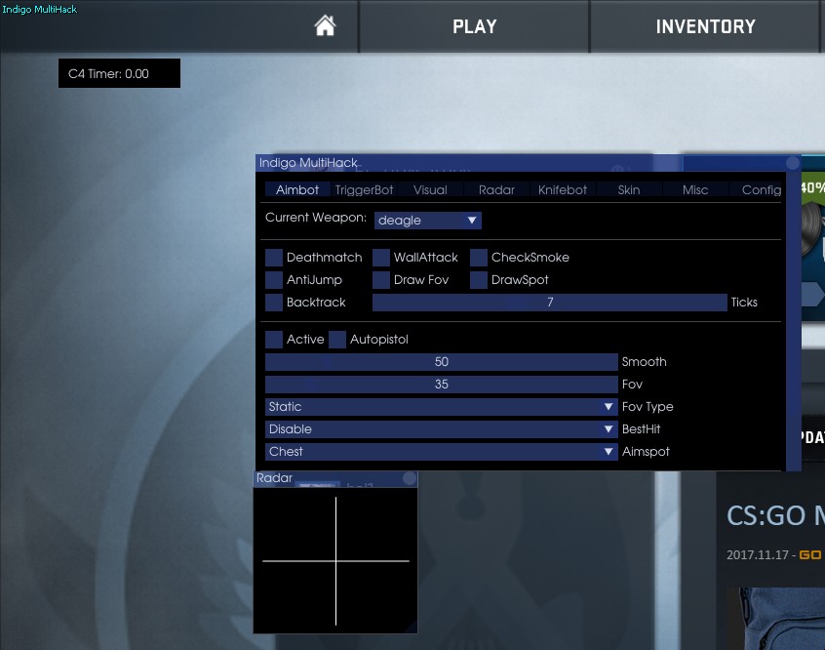
Task: Open the Aimspot dropdown set to Chest
Action: tap(442, 452)
